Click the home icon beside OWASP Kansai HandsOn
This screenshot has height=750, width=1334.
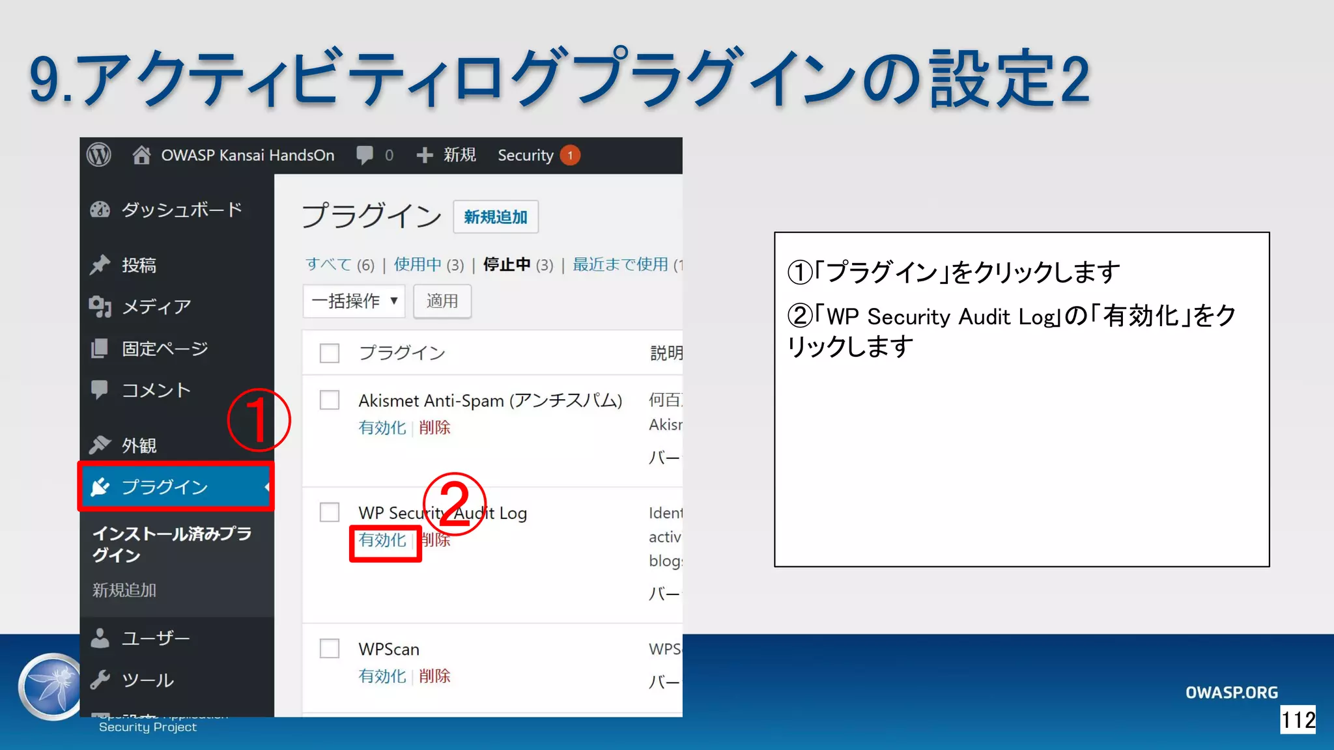141,155
